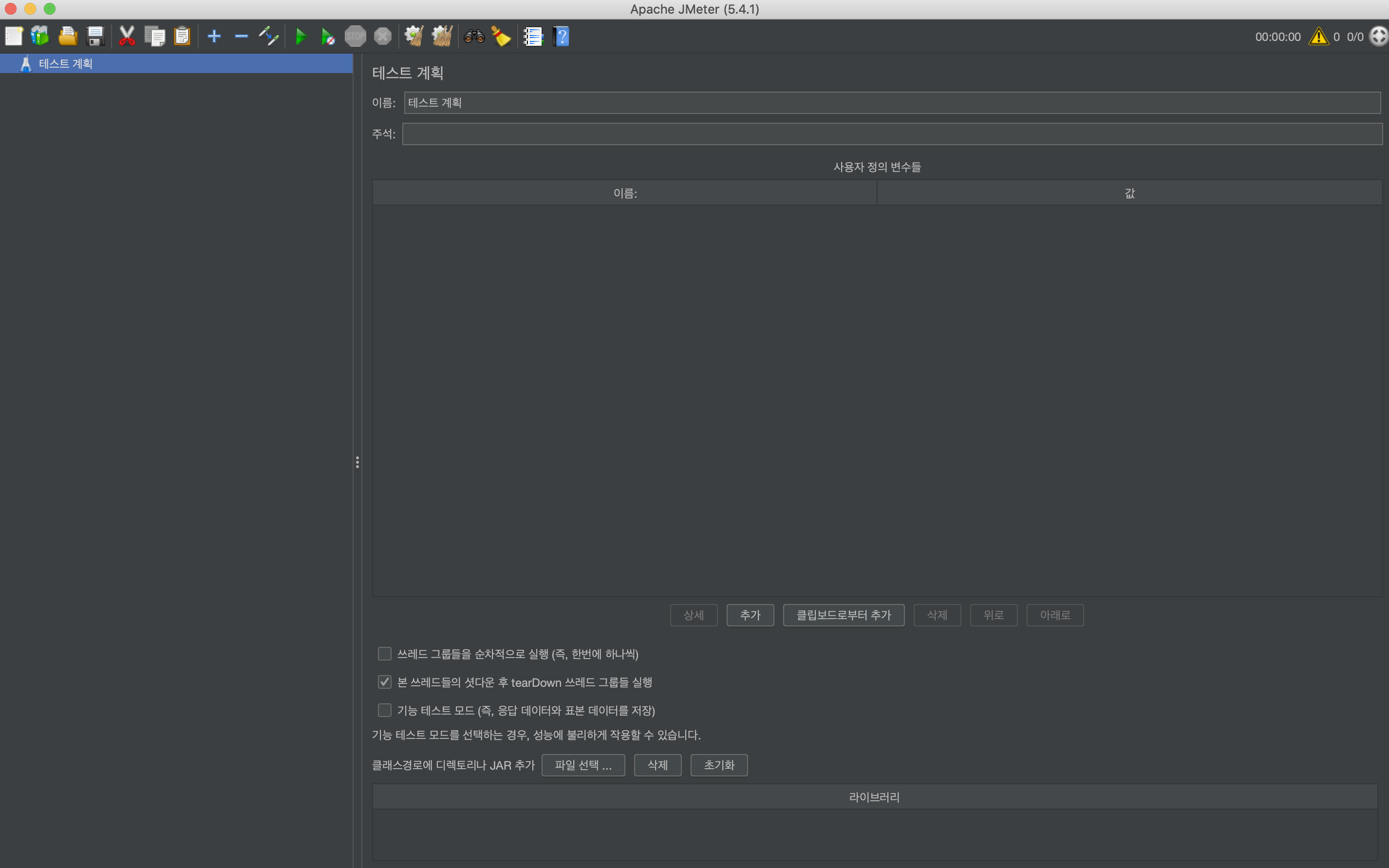
Task: Enable running thread groups sequentially checkbox
Action: pyautogui.click(x=385, y=654)
